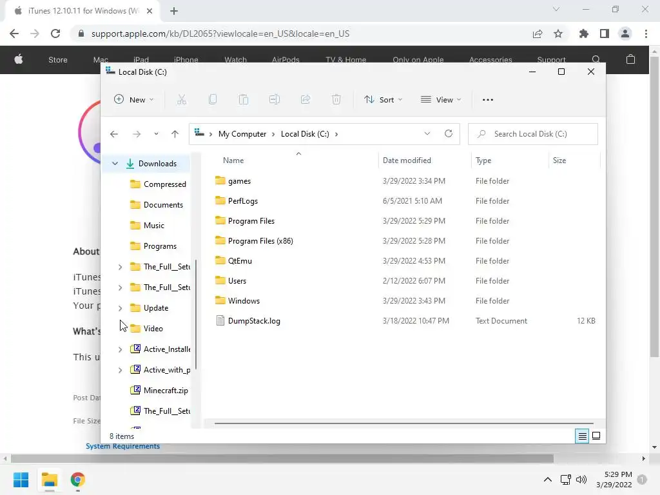Screen dimensions: 660x495
Task: Collapse the Downloads tree node
Action: point(115,163)
